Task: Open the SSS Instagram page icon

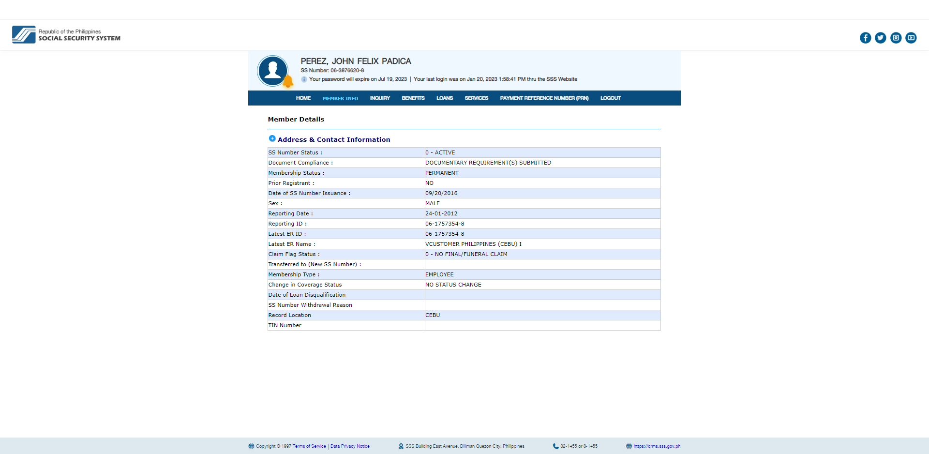Action: [896, 38]
